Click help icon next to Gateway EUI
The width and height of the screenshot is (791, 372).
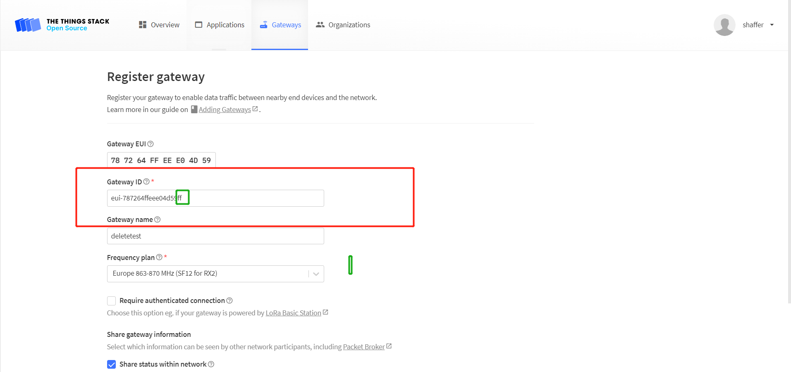151,144
